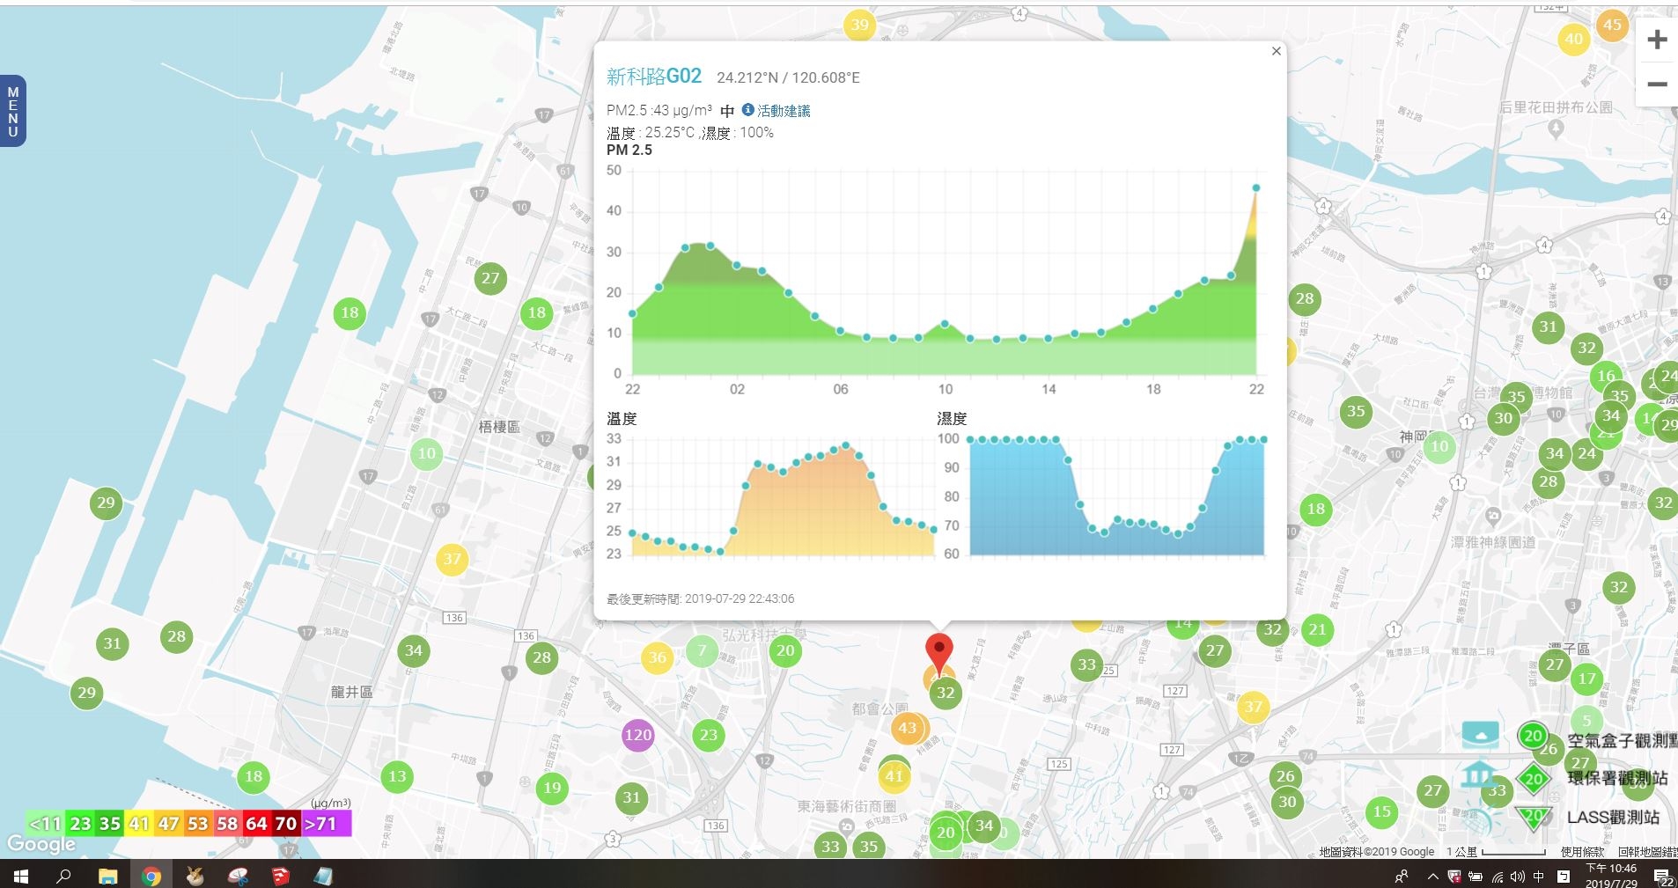
Task: Click the >71 purple legend swatch
Action: point(327,824)
